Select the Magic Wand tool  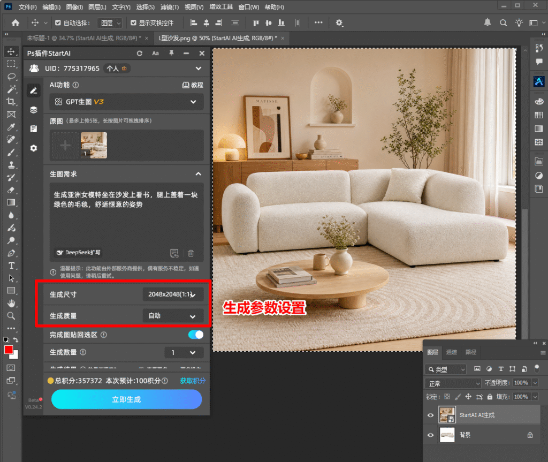tap(11, 89)
